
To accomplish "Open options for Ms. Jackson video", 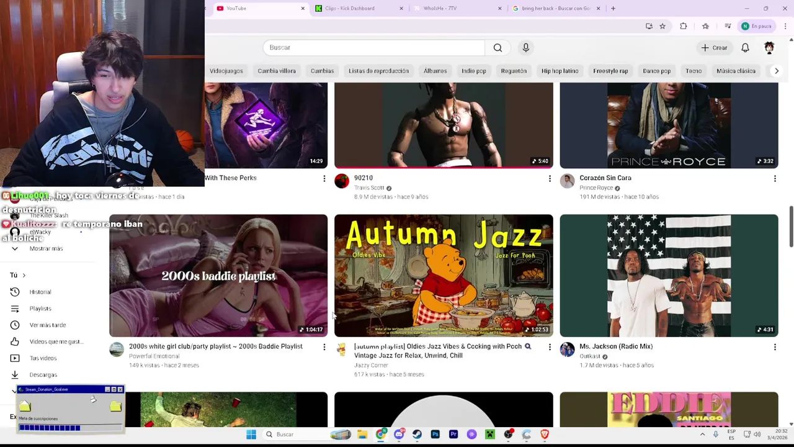I will (774, 347).
